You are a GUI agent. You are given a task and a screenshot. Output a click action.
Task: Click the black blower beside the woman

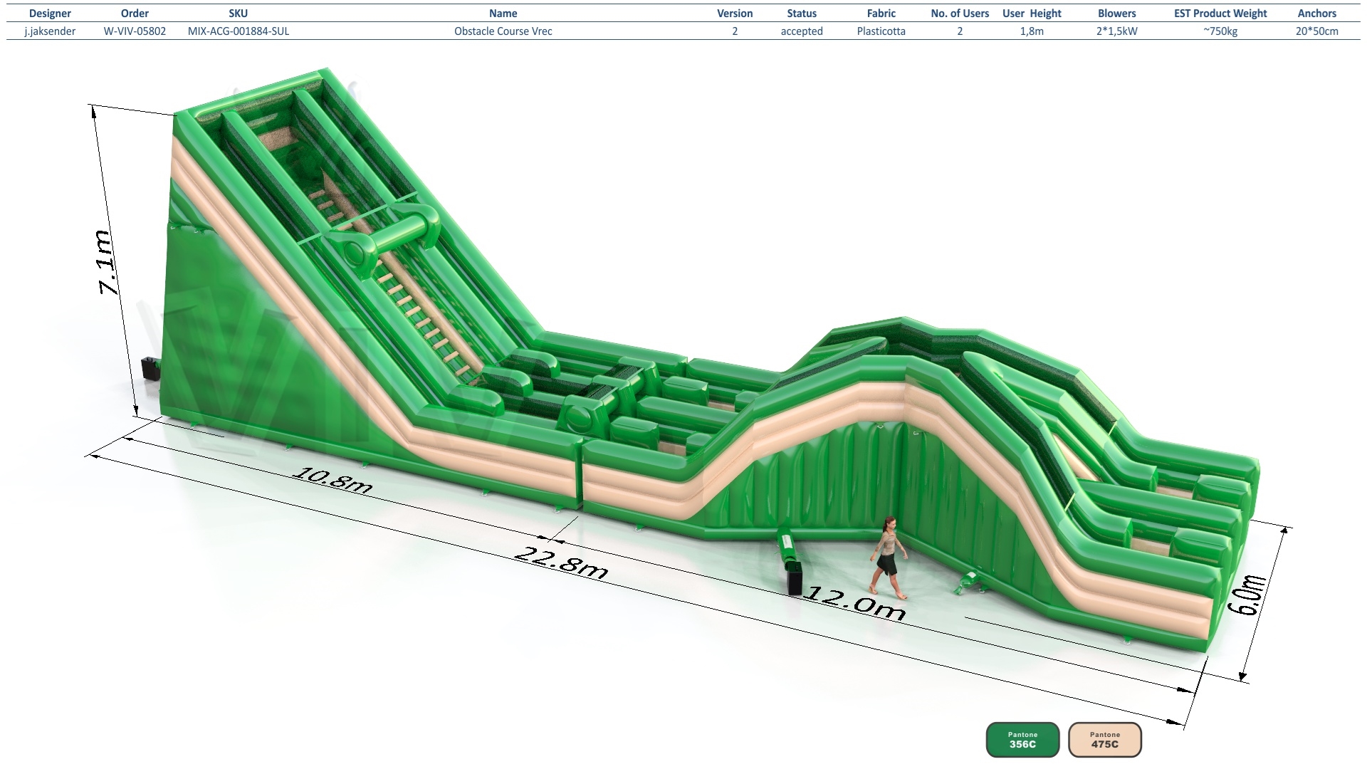tap(795, 578)
